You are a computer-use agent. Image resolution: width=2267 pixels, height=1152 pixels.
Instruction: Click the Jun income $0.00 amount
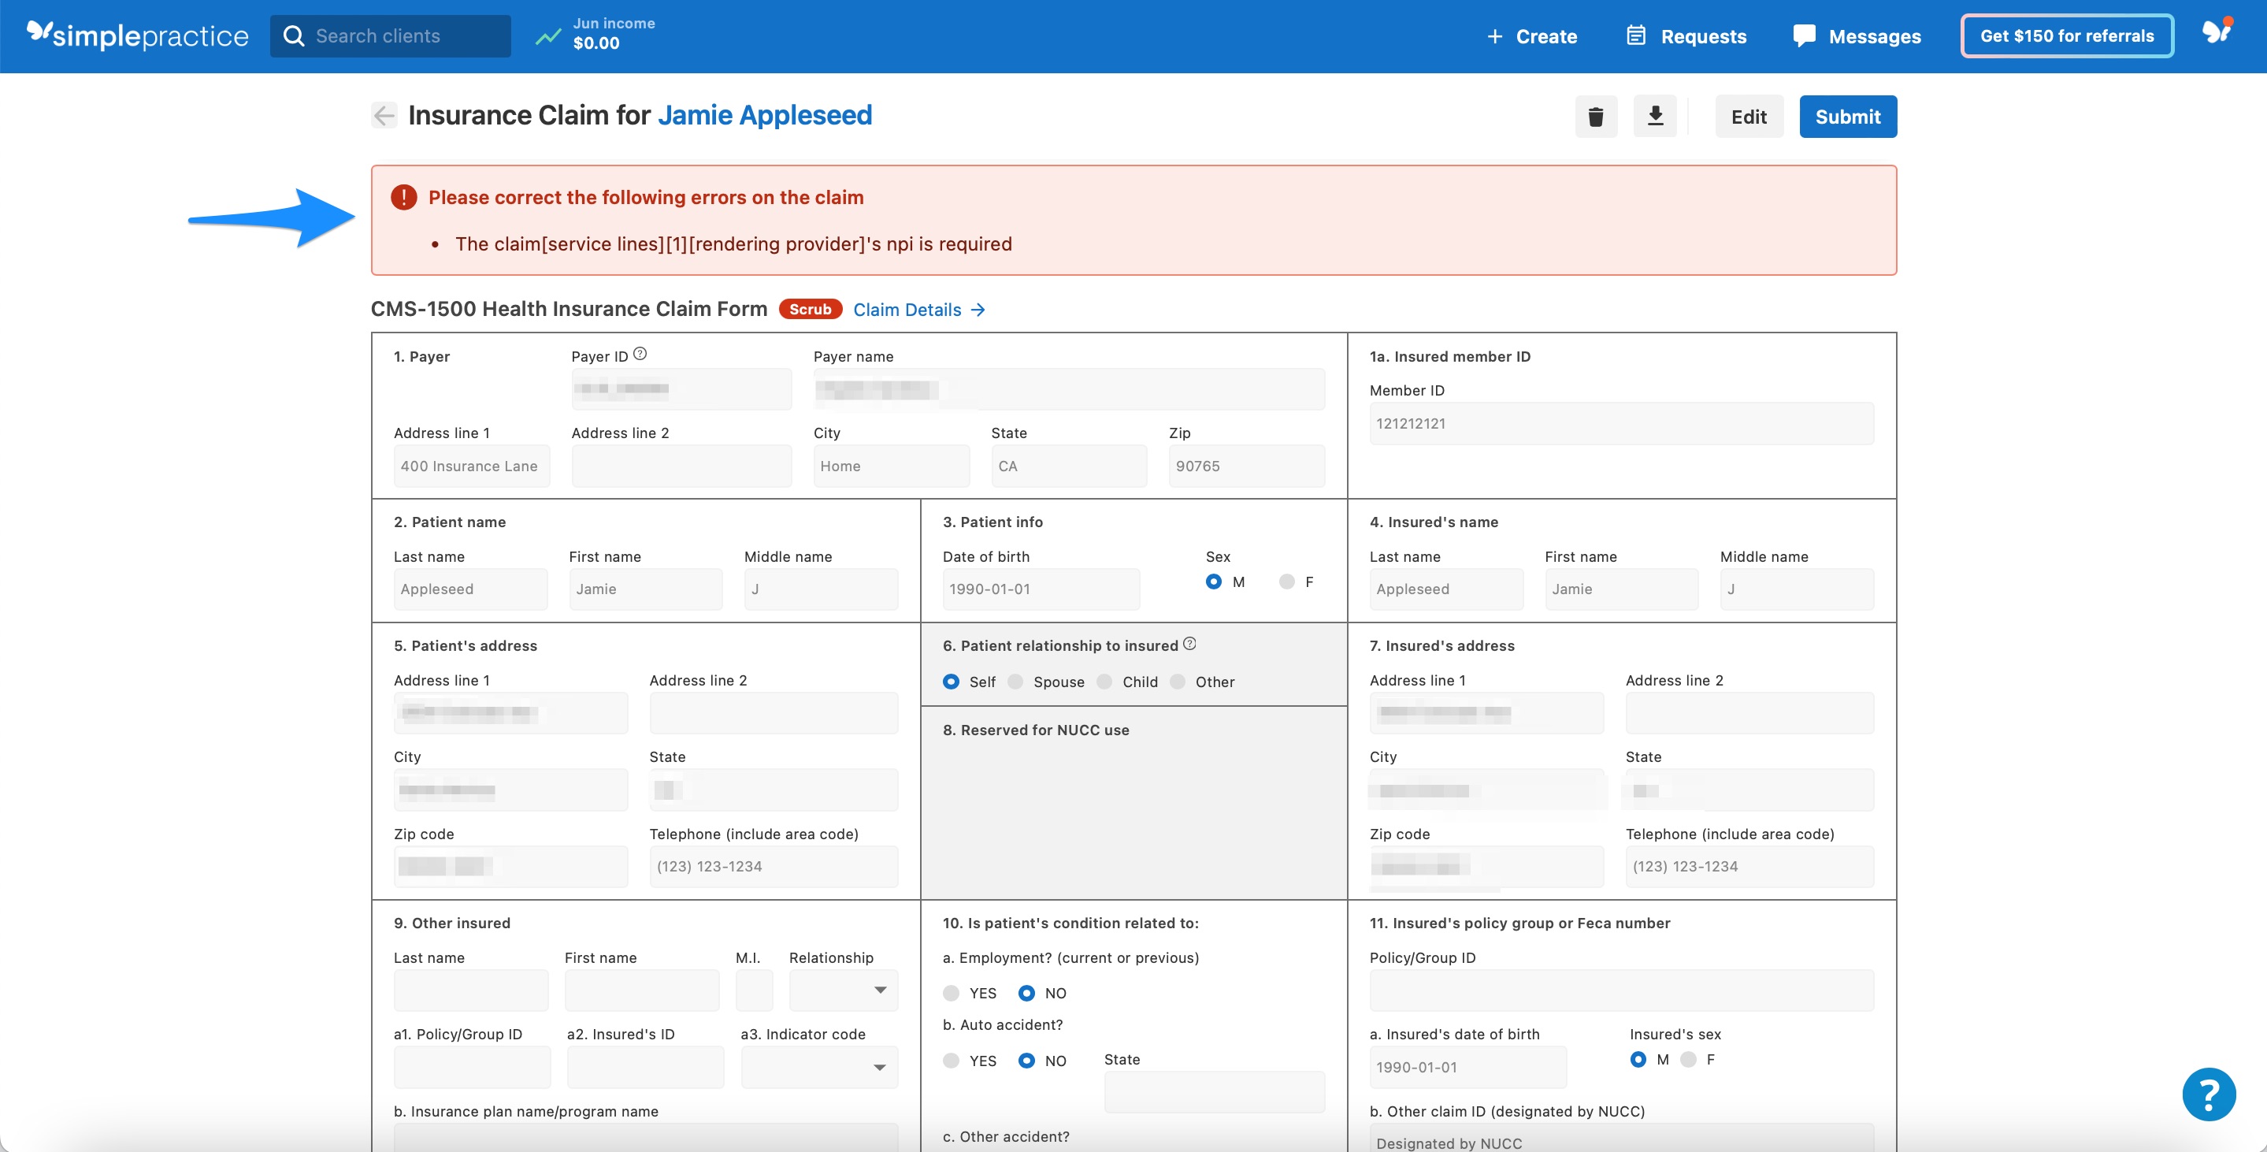(x=596, y=43)
